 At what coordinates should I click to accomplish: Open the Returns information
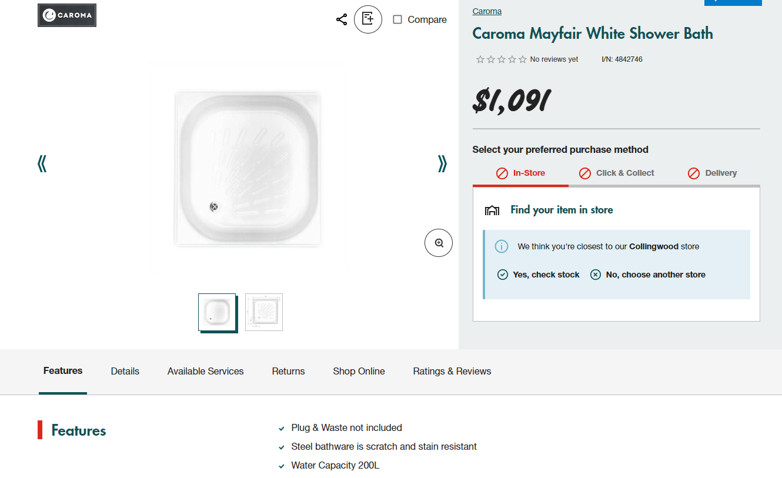[x=288, y=371]
